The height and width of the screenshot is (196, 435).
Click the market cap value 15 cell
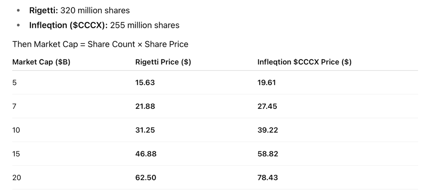coord(16,154)
